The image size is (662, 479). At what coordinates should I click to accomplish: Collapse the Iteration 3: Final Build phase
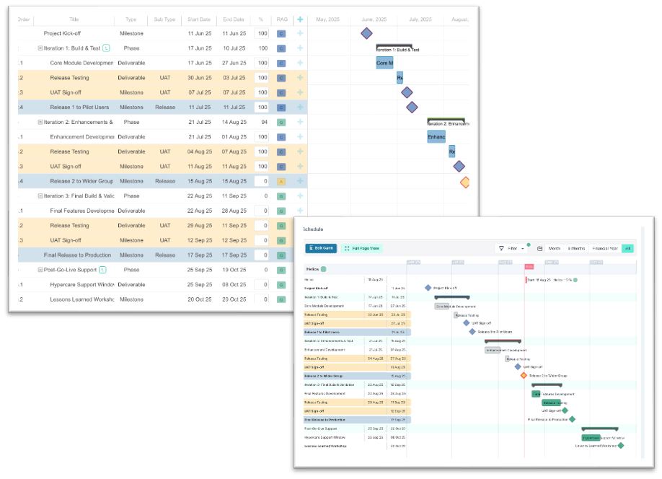[x=40, y=195]
